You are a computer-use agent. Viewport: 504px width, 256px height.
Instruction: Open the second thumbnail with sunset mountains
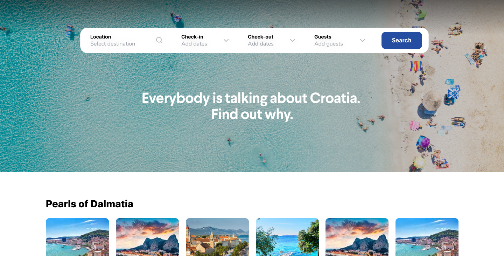pos(147,237)
